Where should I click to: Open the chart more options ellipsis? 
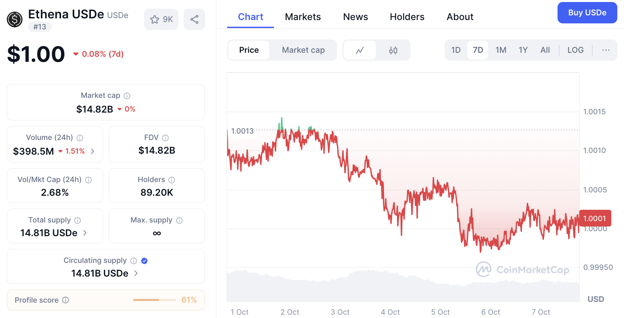coord(606,50)
